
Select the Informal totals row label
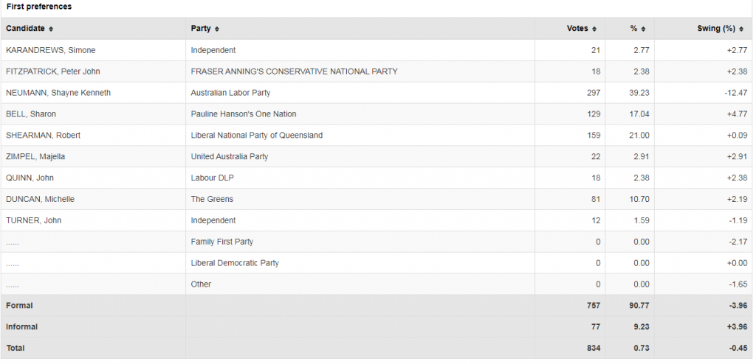[21, 326]
